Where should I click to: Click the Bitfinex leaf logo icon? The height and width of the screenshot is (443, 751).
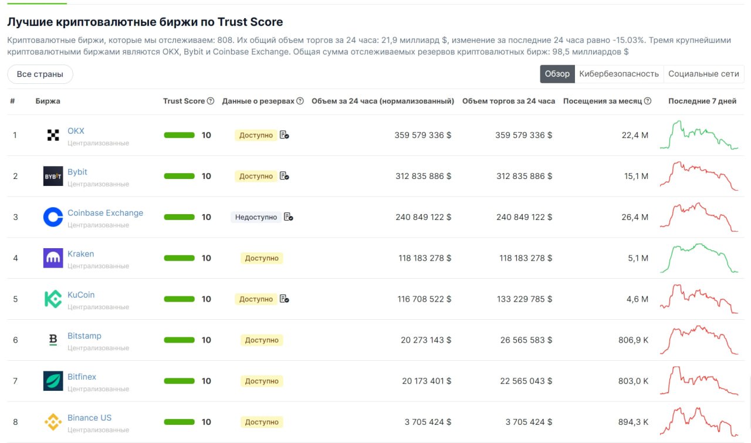point(53,381)
